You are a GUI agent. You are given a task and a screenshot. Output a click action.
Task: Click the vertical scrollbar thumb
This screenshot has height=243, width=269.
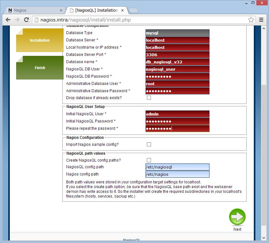click(264, 155)
